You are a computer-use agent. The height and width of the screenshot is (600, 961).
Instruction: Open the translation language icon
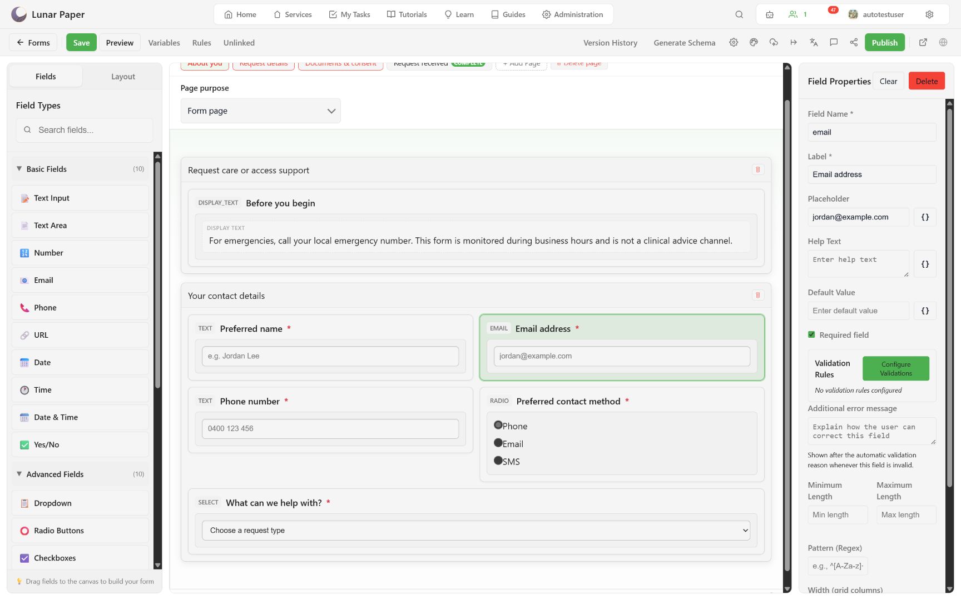[x=814, y=42]
